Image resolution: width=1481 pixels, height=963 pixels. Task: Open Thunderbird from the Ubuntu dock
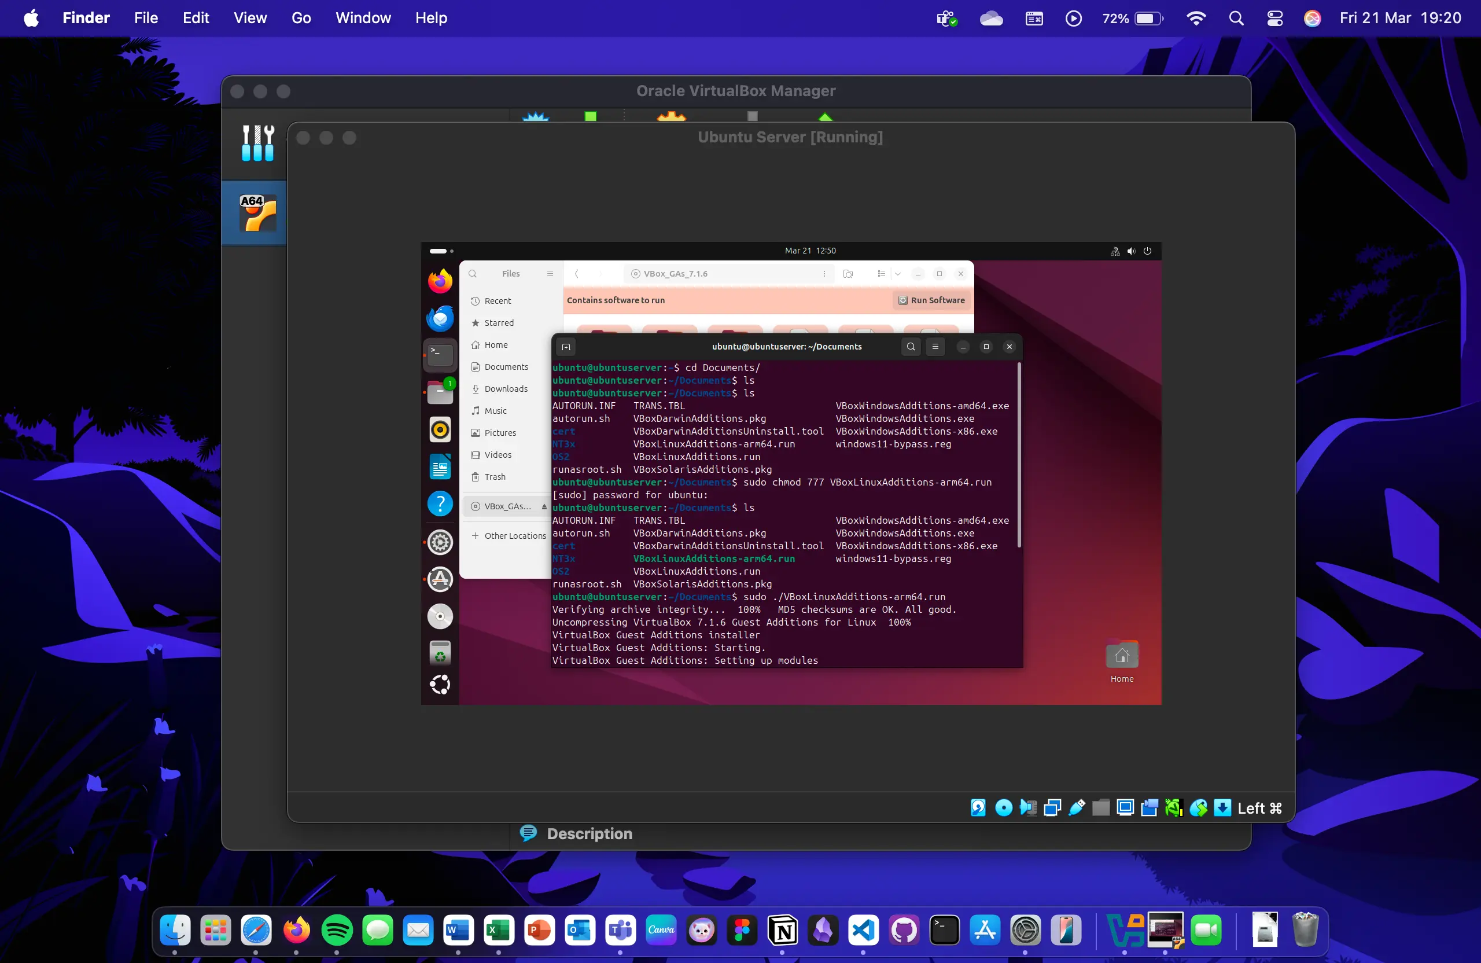click(440, 318)
